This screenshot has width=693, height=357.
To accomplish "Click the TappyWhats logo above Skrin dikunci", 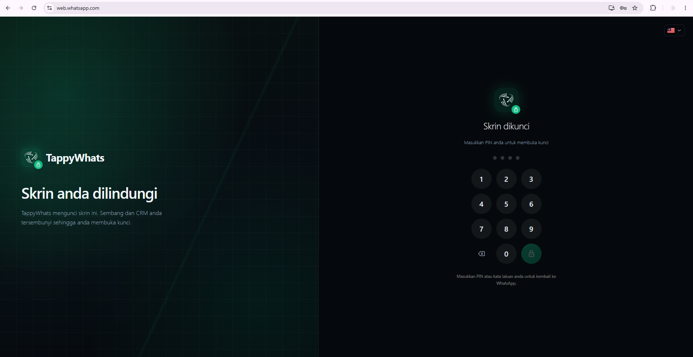I will tap(506, 100).
